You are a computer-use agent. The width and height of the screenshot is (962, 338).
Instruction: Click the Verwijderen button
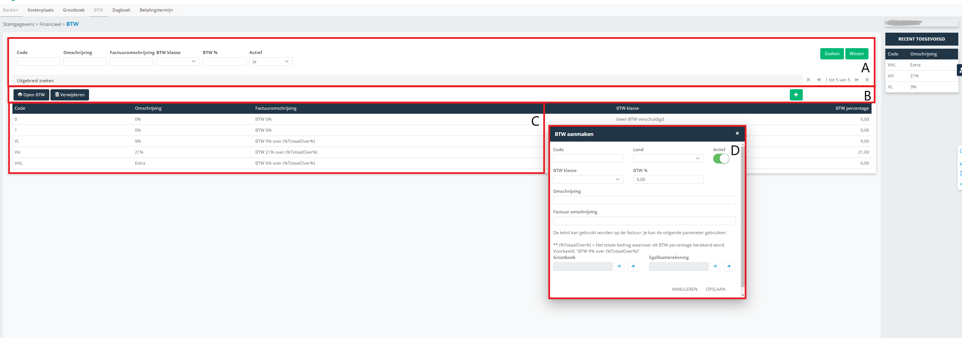pyautogui.click(x=70, y=95)
